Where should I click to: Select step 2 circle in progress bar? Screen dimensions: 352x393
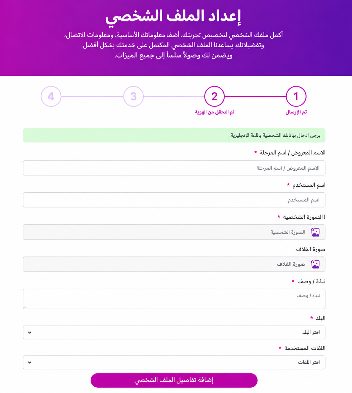[215, 96]
